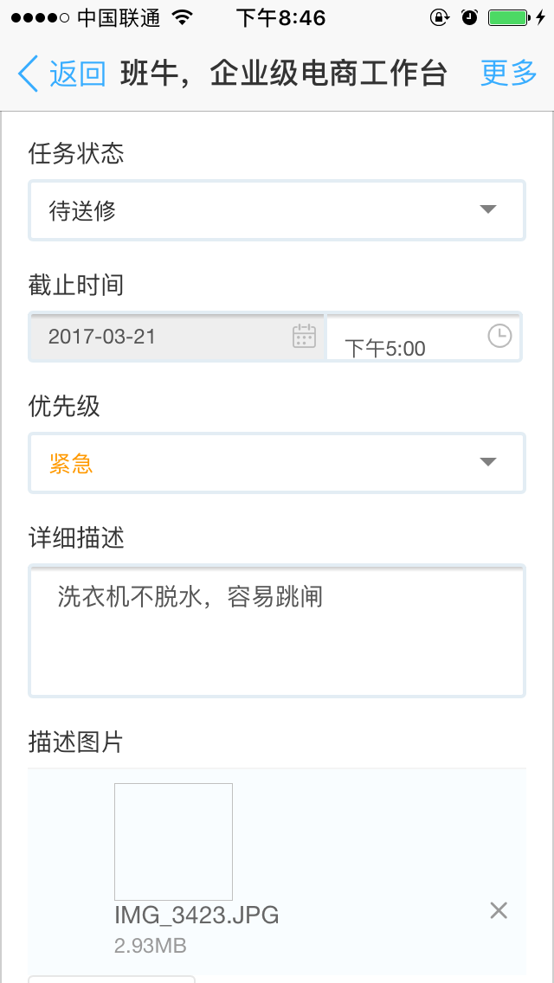Image resolution: width=554 pixels, height=983 pixels.
Task: Tap the clock icon in time field
Action: click(500, 336)
